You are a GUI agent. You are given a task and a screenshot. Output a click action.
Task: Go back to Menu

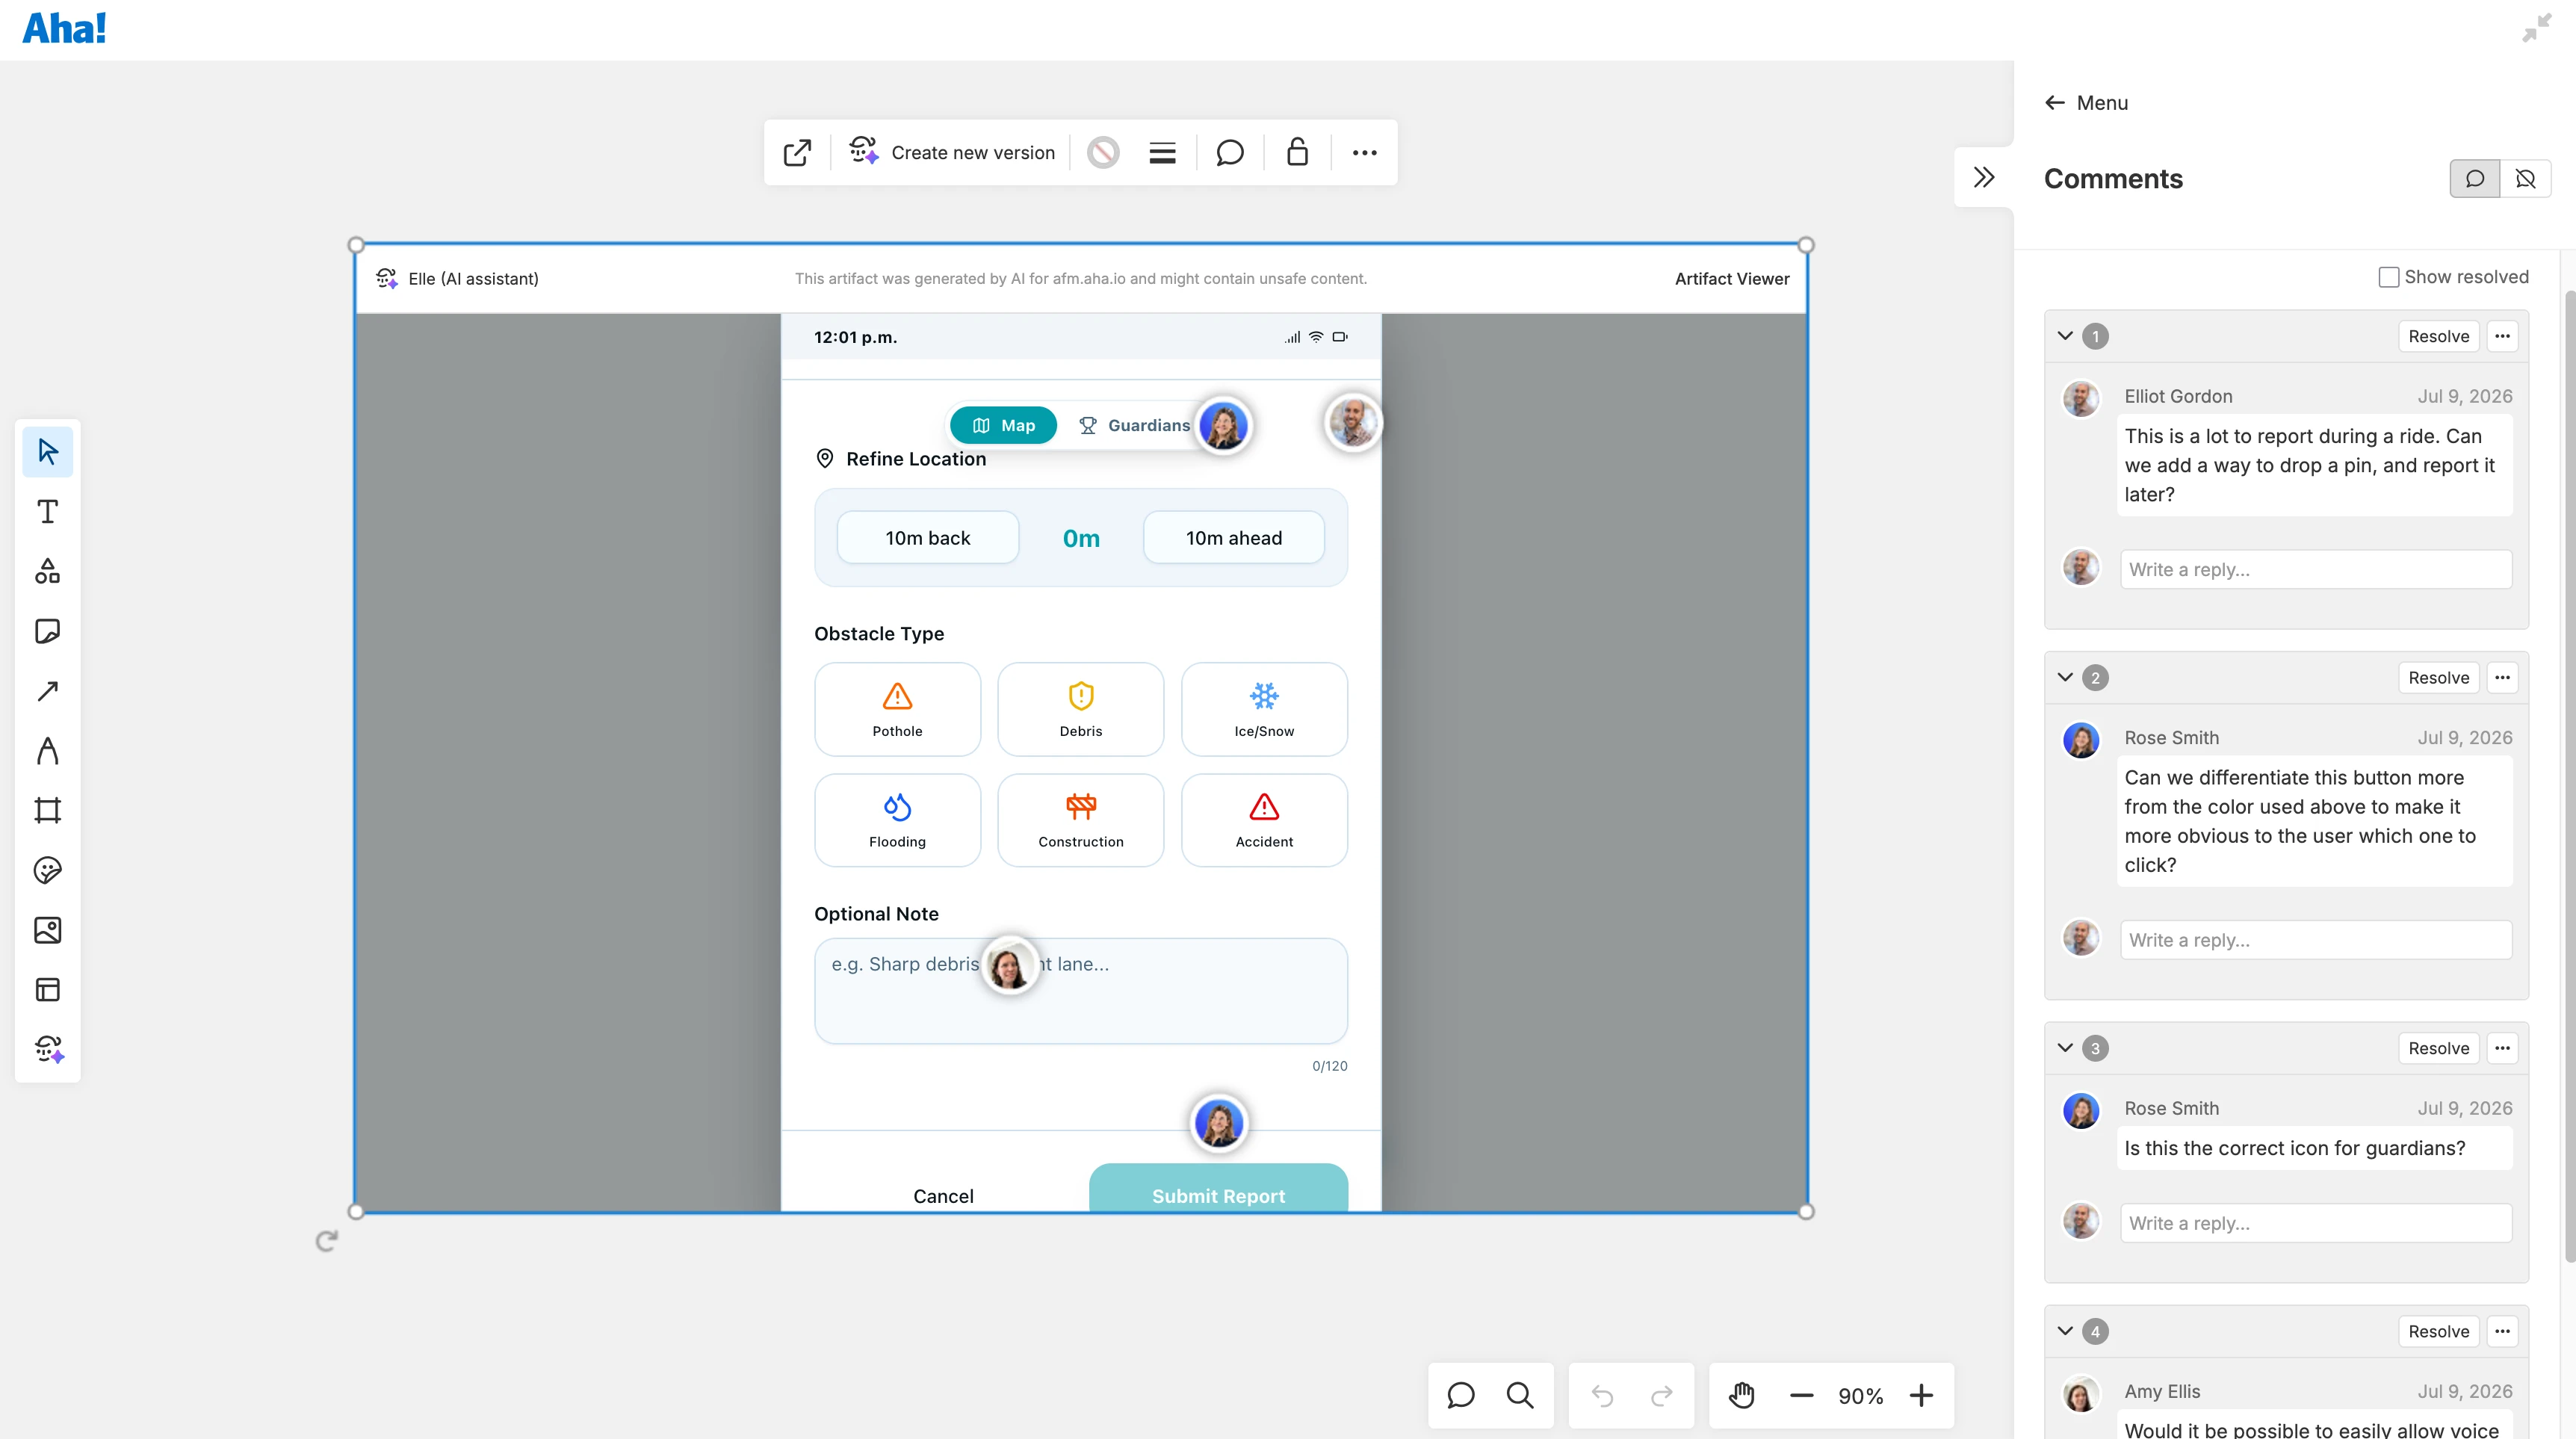(x=2086, y=103)
